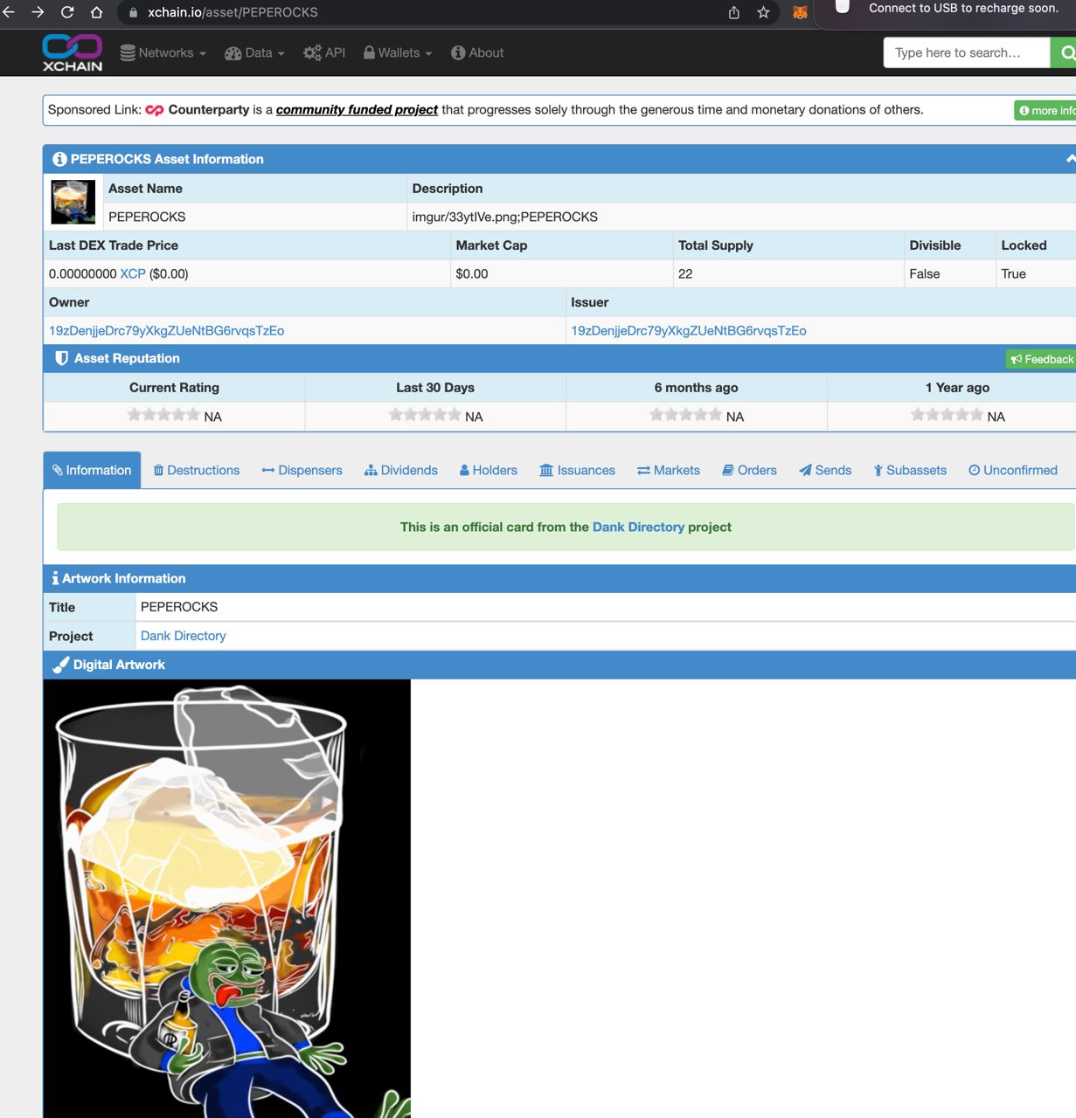
Task: Click the PEPEROCKS digital artwork image
Action: tap(227, 899)
